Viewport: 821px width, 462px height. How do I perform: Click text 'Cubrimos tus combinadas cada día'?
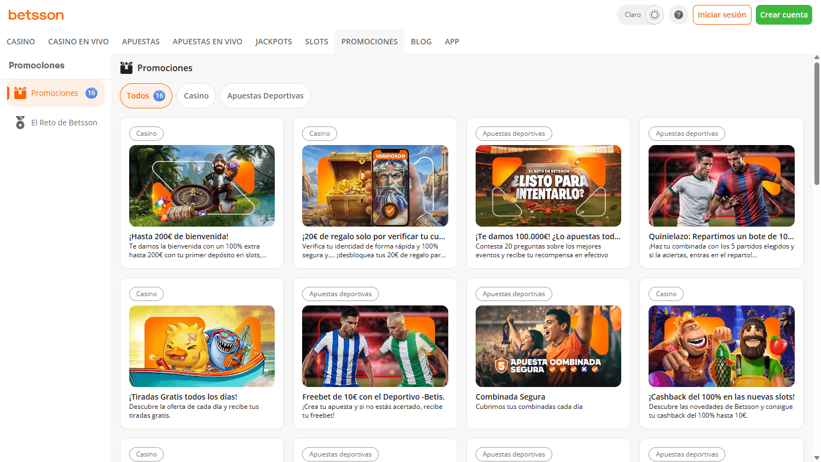pos(529,407)
